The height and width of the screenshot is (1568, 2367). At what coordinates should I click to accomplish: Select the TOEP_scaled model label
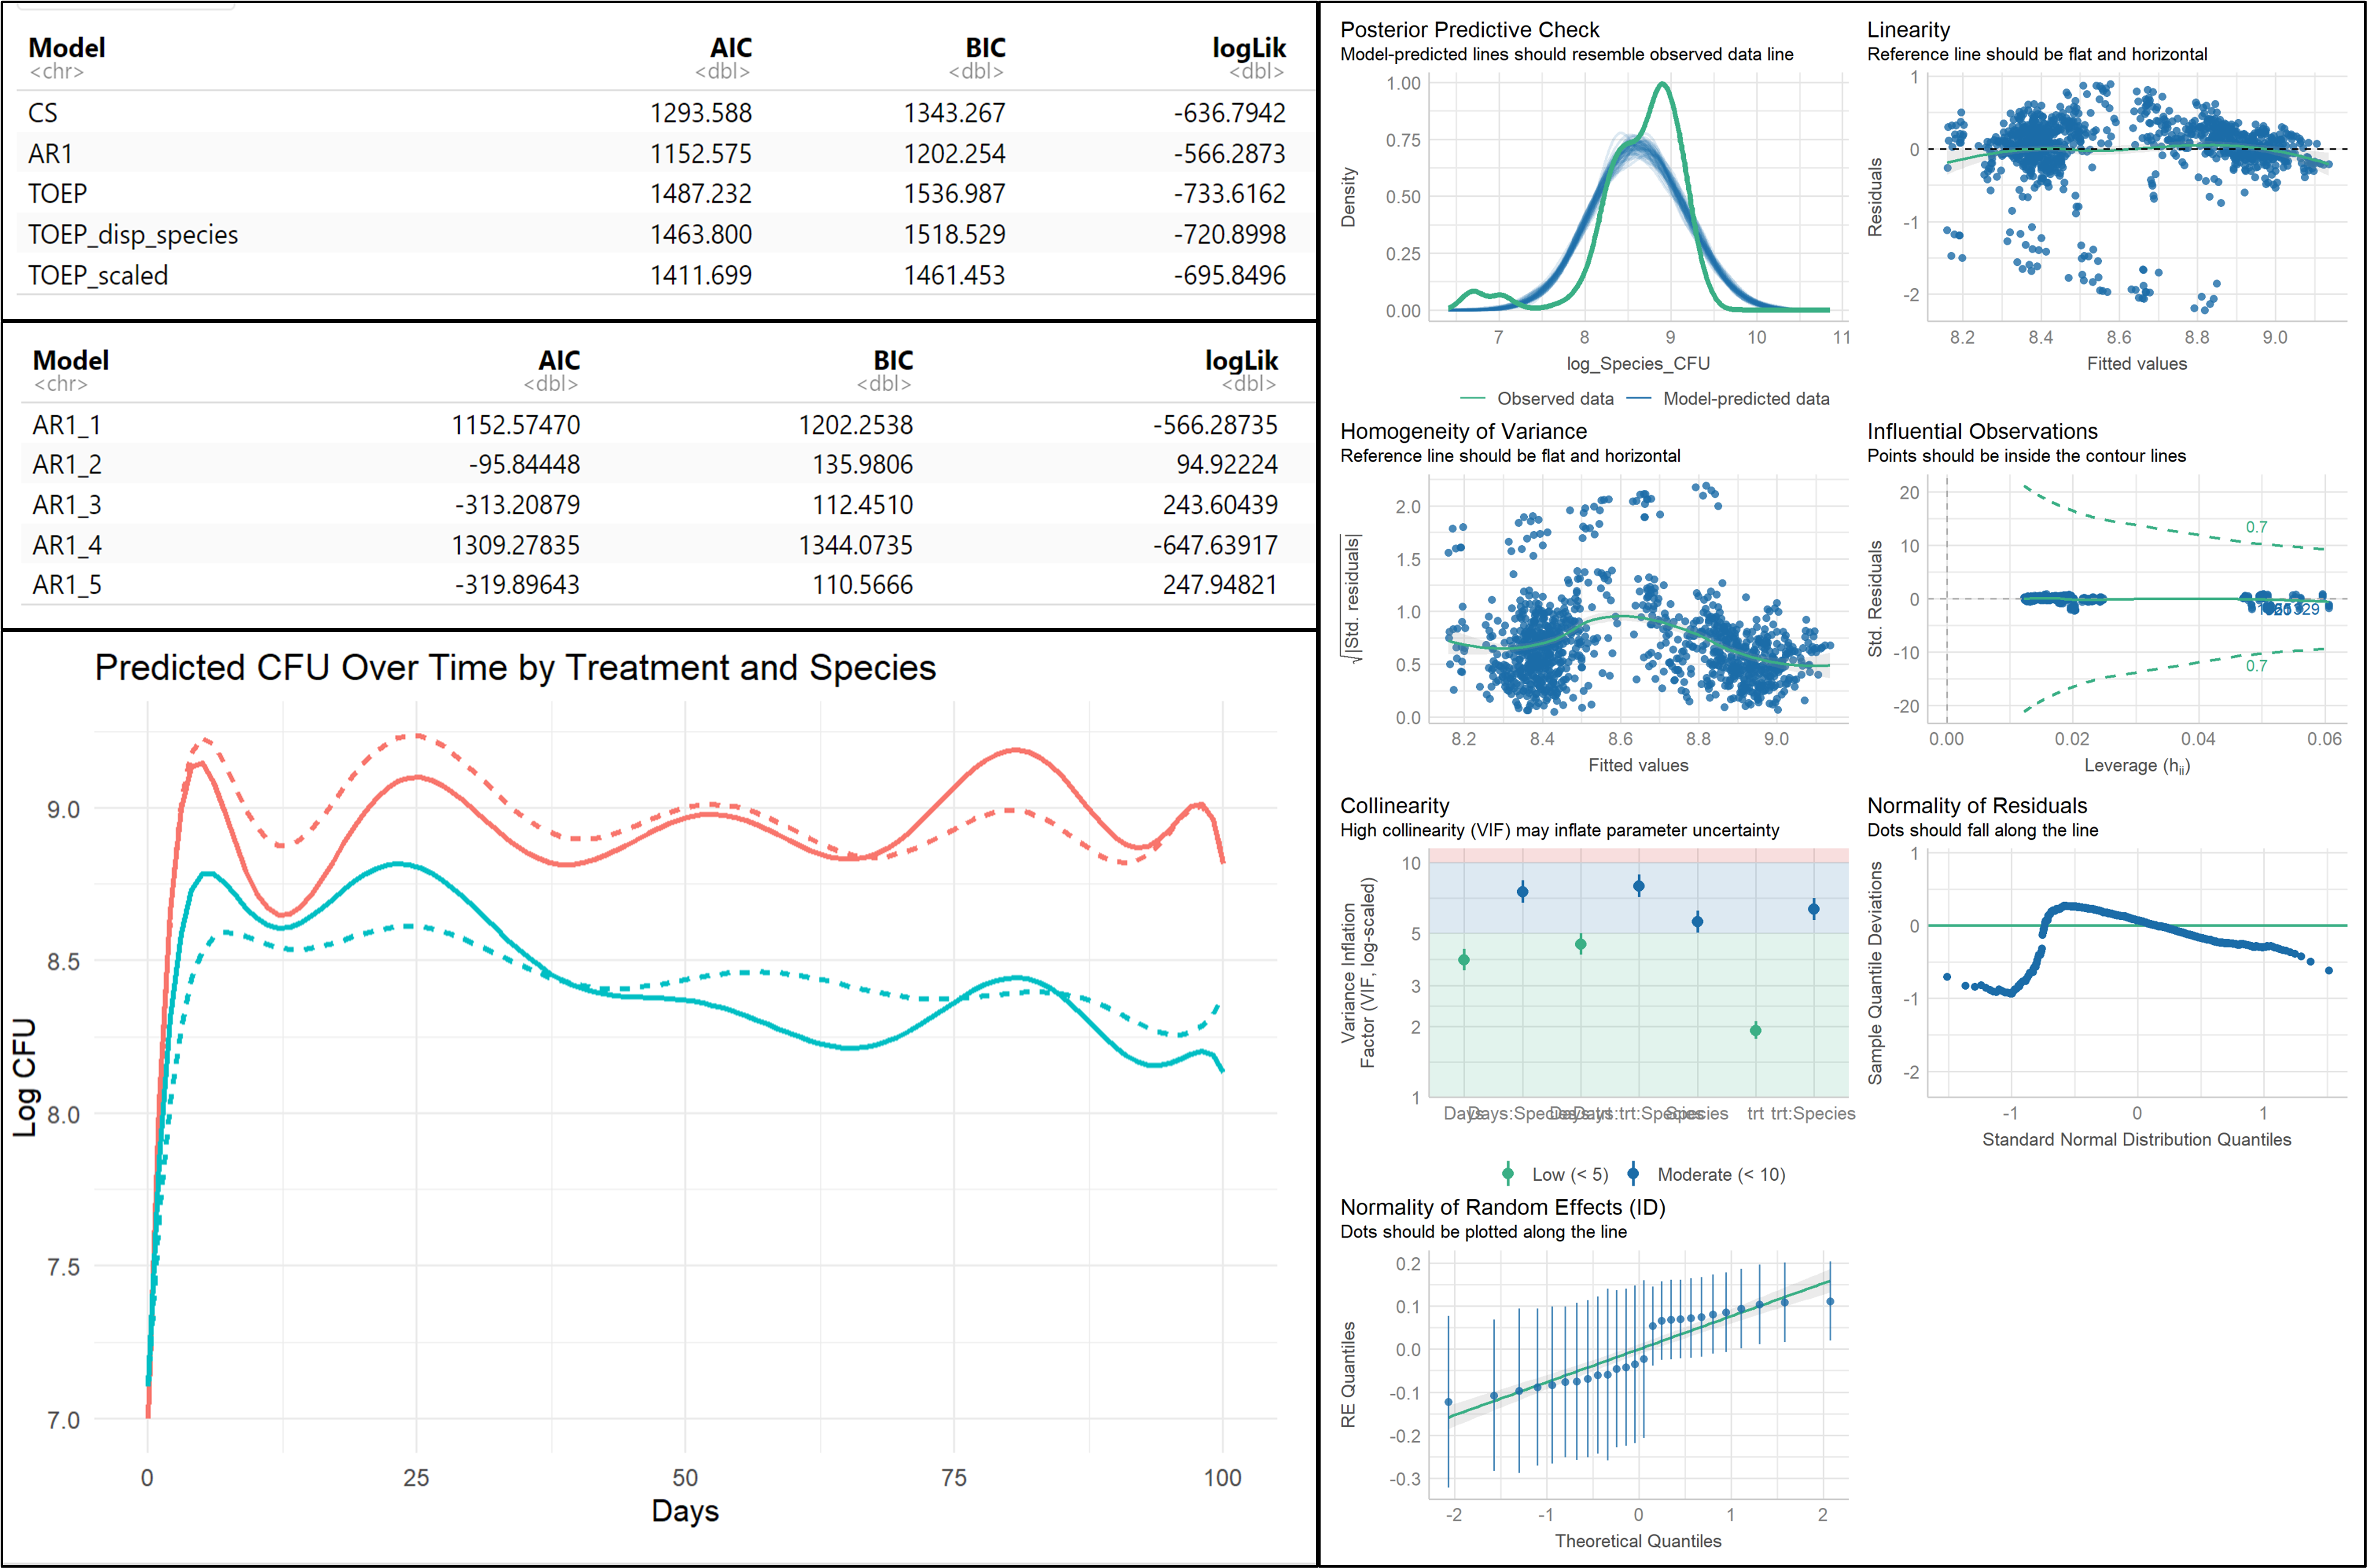[x=98, y=276]
